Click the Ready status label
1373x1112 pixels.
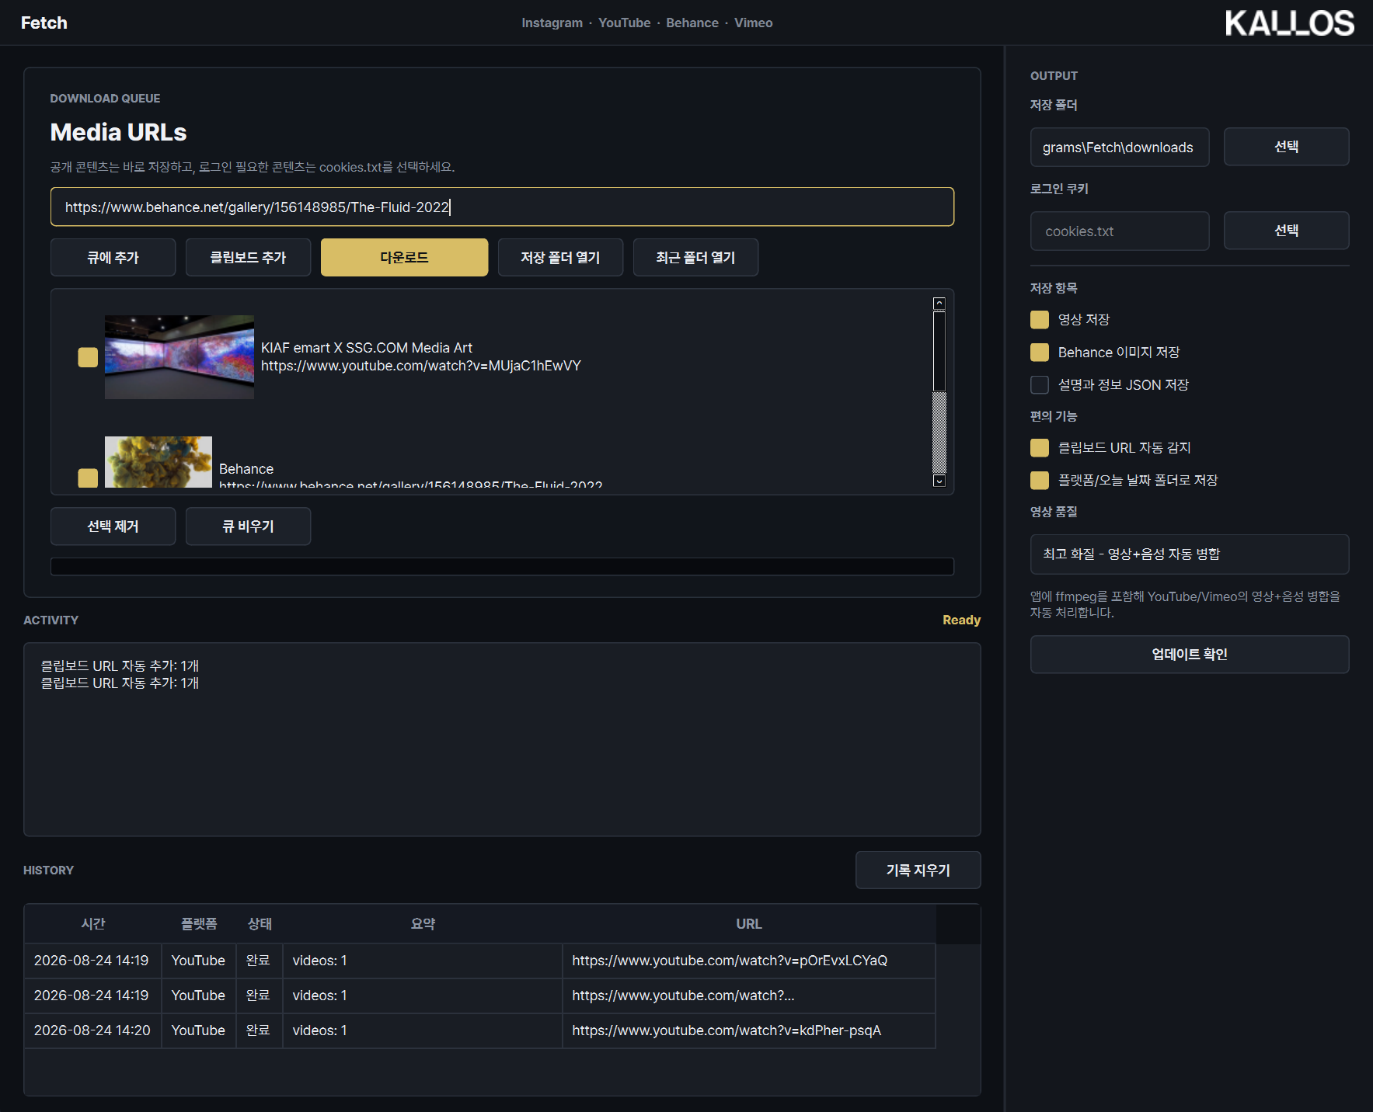point(961,620)
